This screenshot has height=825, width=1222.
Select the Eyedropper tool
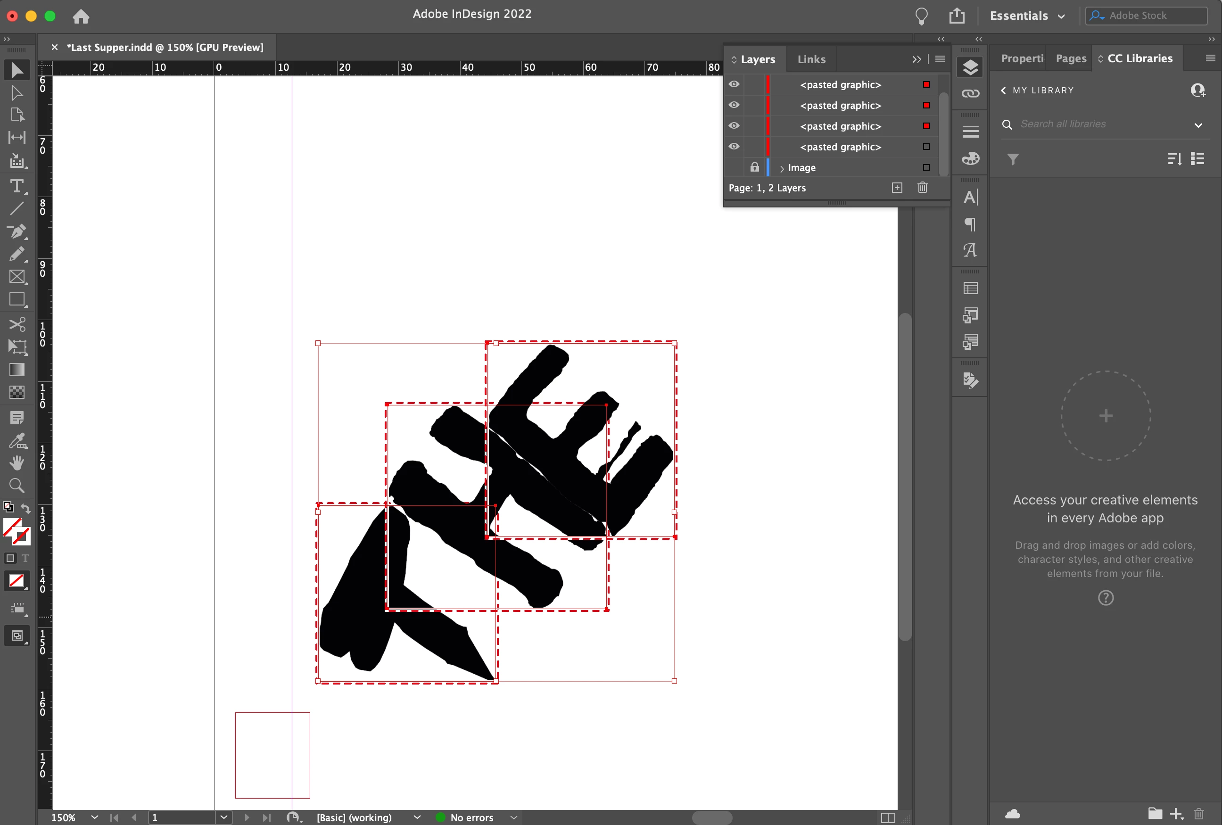[17, 441]
